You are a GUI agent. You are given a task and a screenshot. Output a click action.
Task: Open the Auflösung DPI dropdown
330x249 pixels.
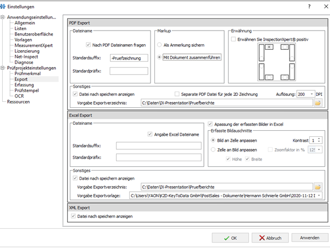pyautogui.click(x=311, y=94)
